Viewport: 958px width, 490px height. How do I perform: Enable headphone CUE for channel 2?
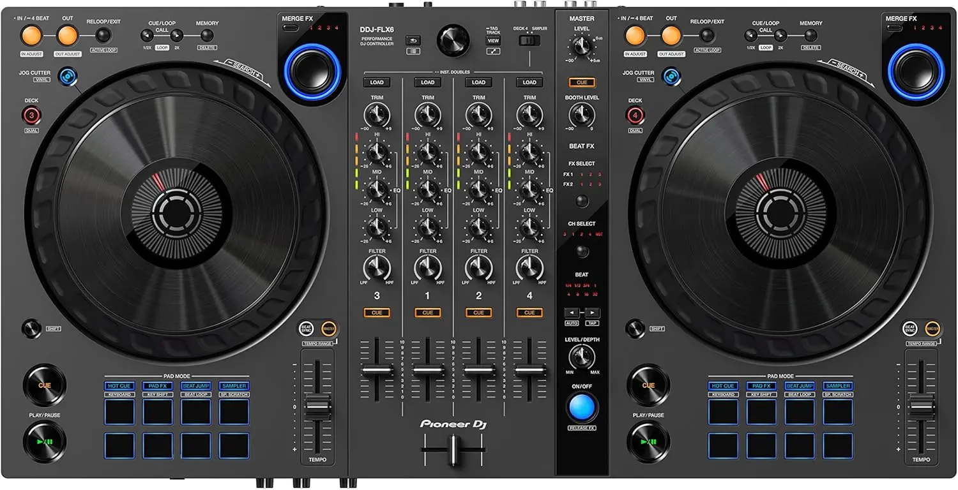point(479,313)
